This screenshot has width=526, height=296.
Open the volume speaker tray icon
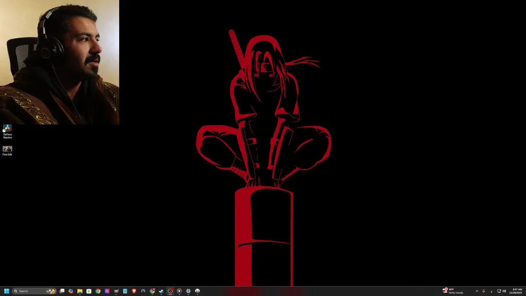pos(504,291)
